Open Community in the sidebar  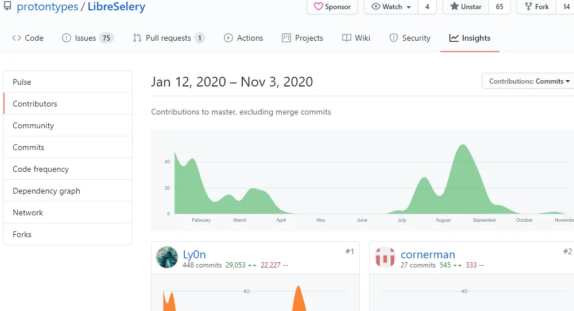point(68,125)
